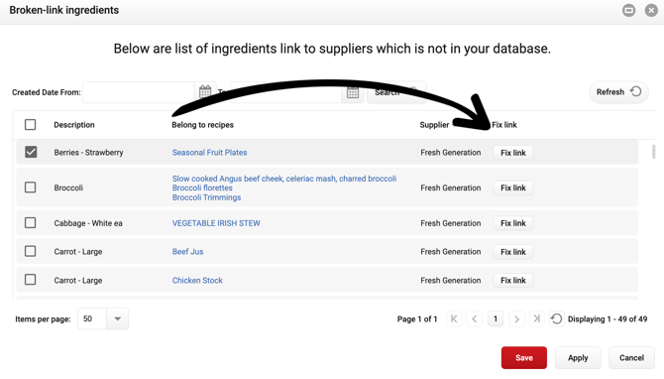The height and width of the screenshot is (379, 664).
Task: Expand the Items per page dropdown
Action: point(117,318)
